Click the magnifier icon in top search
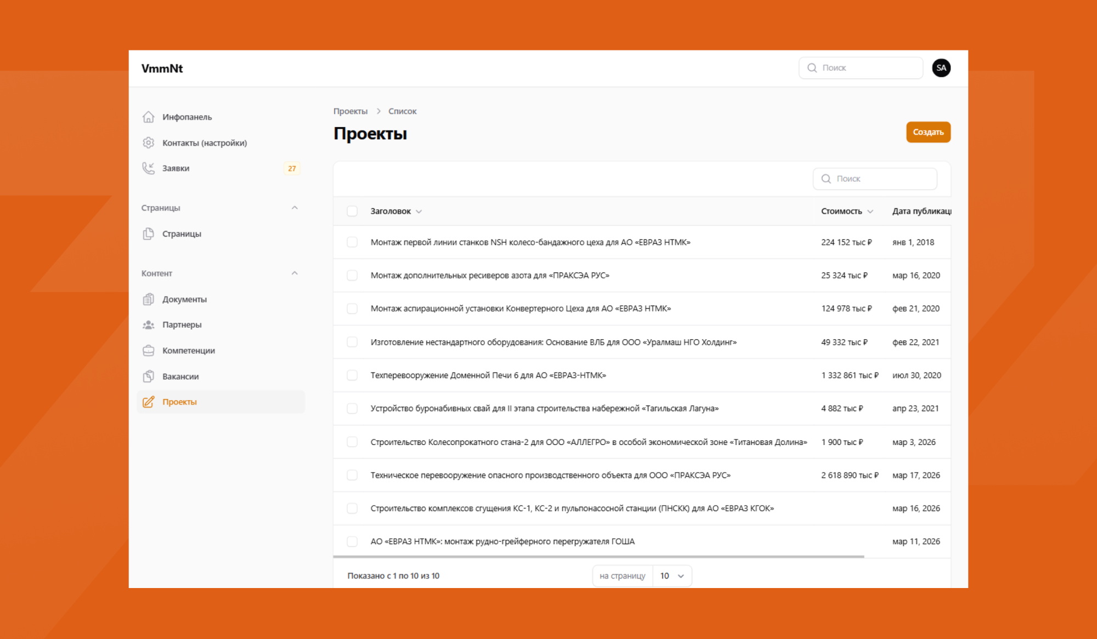 click(x=812, y=68)
